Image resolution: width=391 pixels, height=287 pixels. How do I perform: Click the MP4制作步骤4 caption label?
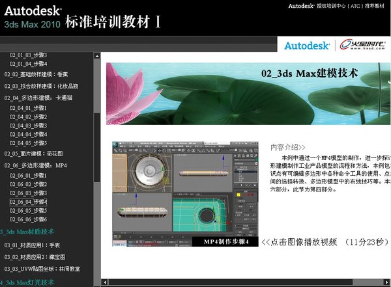click(x=226, y=241)
